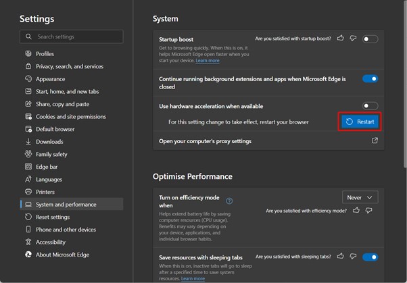Give thumbs up for efficiency mode

[356, 210]
